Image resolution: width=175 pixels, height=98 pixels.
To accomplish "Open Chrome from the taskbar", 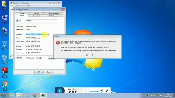I will 35,96.
